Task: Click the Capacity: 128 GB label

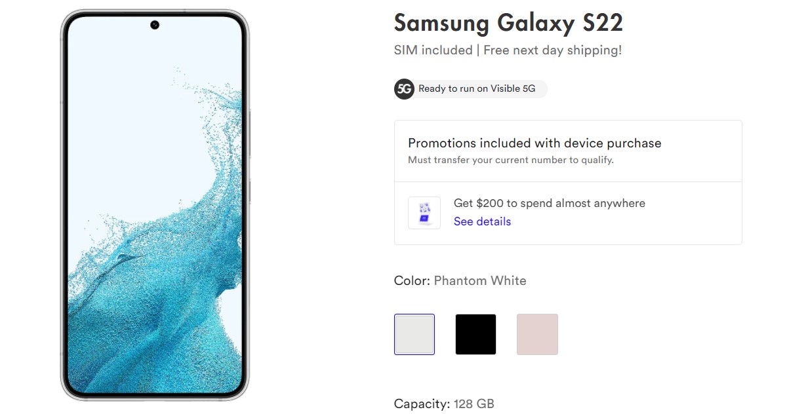Action: click(x=444, y=404)
